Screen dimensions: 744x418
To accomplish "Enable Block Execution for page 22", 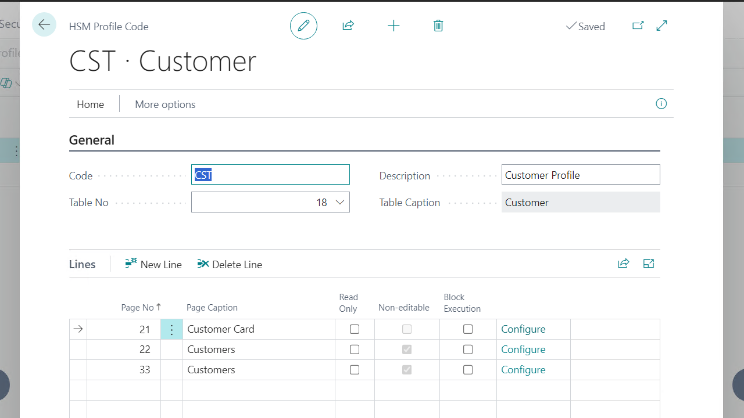I will (x=468, y=349).
